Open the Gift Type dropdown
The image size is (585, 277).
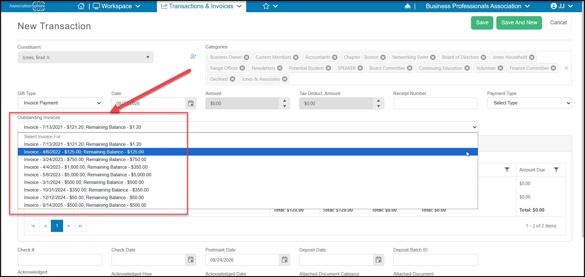60,103
